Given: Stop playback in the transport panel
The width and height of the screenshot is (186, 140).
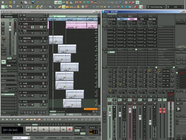Looking at the screenshot, I should 43,129.
